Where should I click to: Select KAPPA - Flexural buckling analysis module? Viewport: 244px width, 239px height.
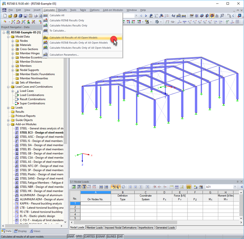tap(41, 203)
